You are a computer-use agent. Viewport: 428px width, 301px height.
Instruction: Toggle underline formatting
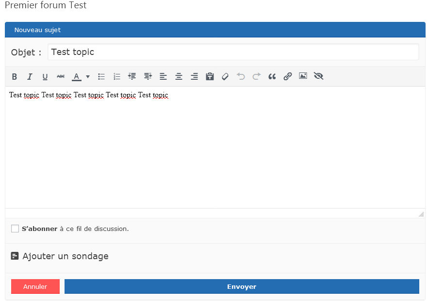tap(45, 76)
